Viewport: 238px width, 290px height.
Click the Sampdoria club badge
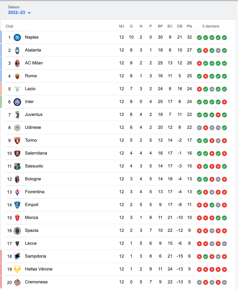17,256
